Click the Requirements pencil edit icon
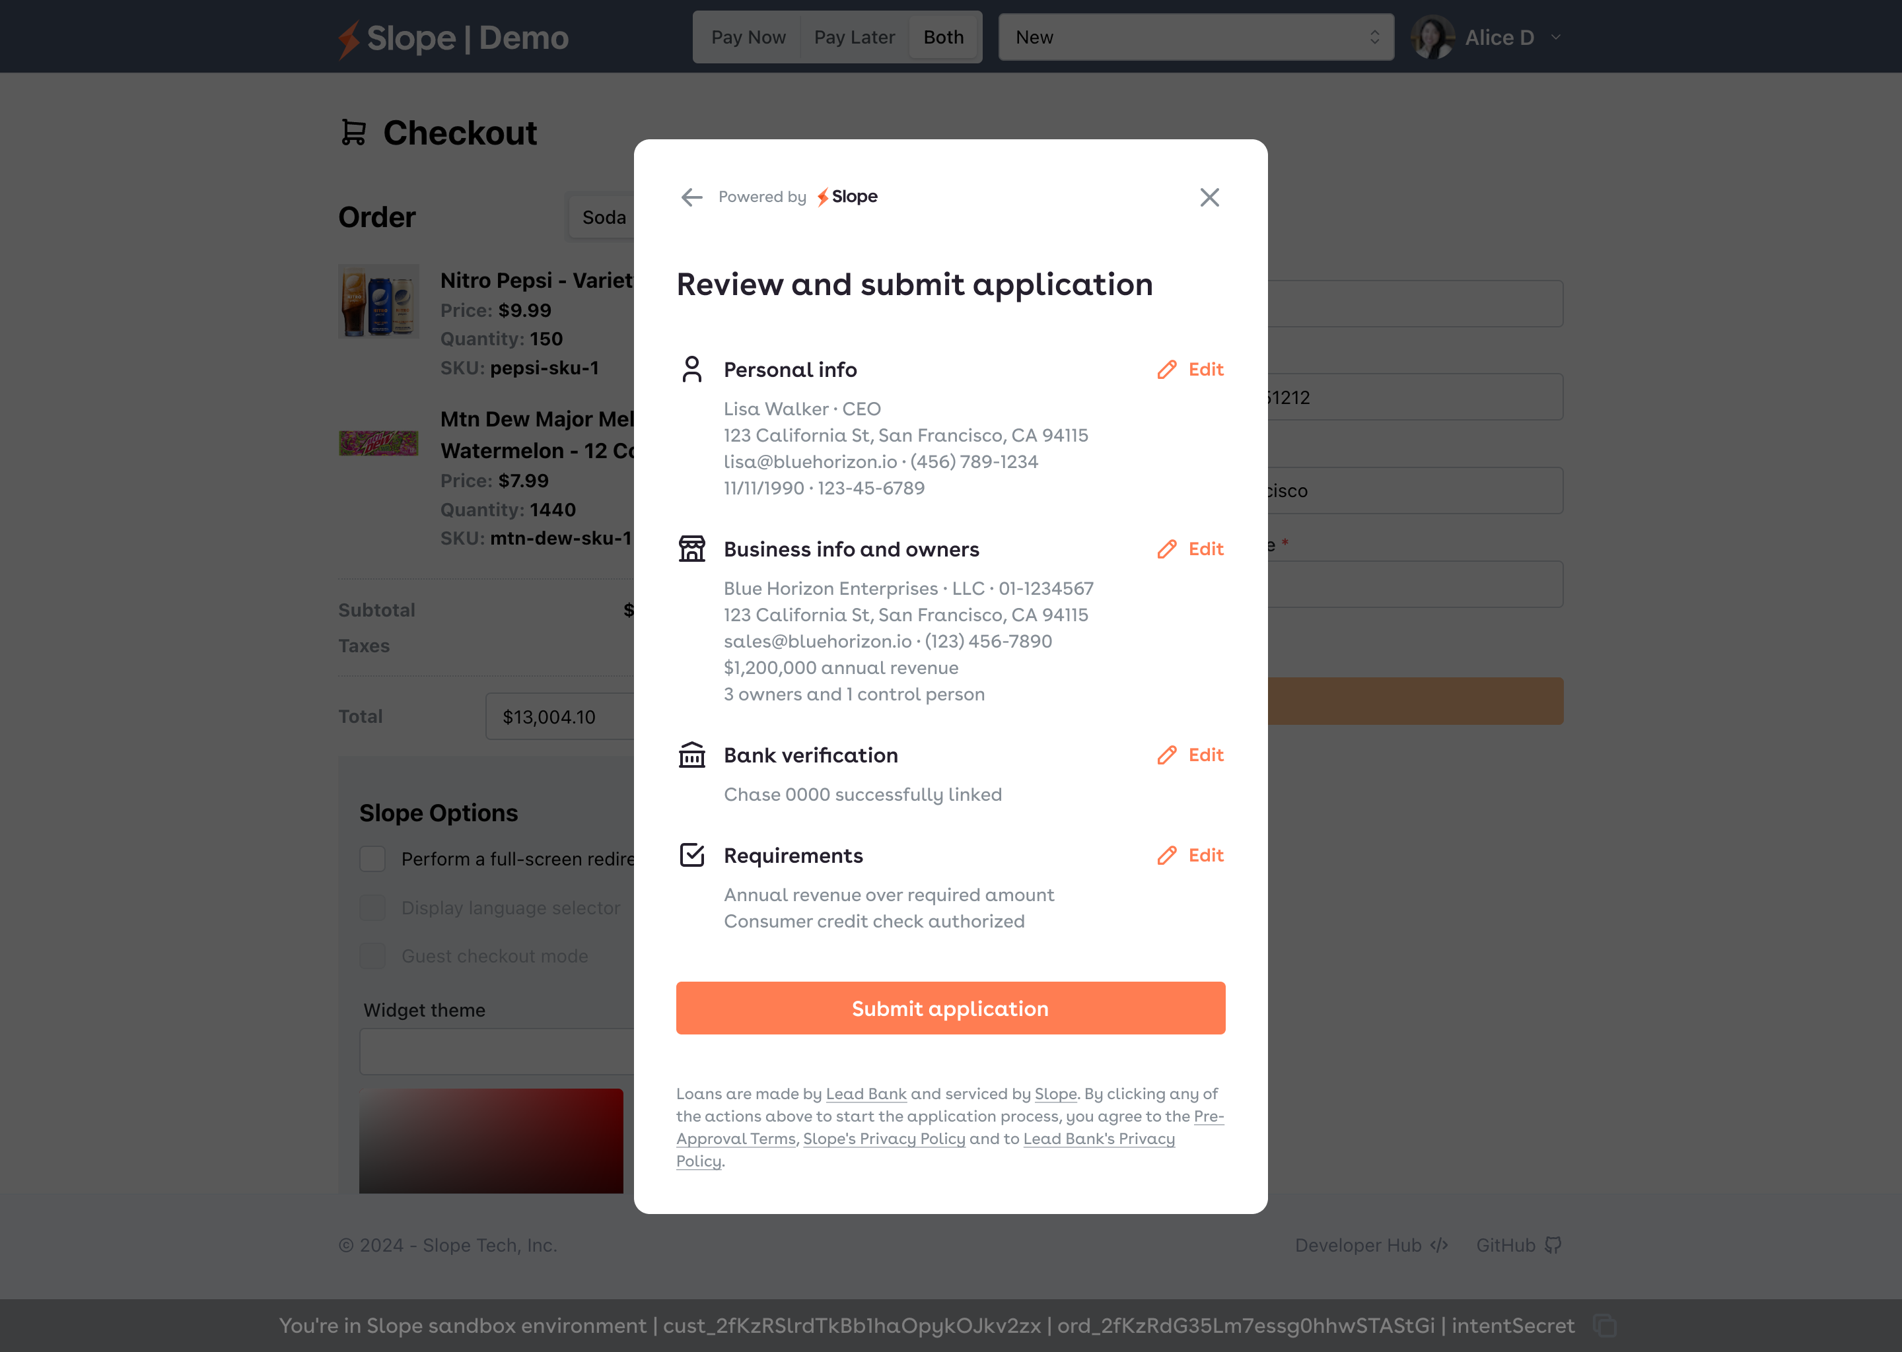Viewport: 1902px width, 1352px height. coord(1167,856)
